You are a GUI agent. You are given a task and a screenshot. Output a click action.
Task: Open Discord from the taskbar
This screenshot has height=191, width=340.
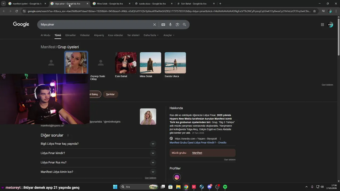(210, 187)
